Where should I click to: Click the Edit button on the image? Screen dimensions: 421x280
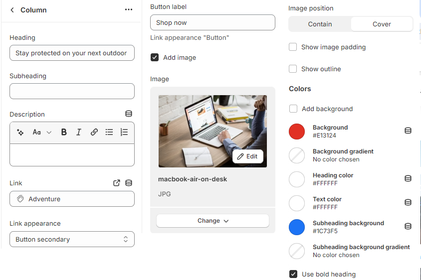tap(247, 156)
